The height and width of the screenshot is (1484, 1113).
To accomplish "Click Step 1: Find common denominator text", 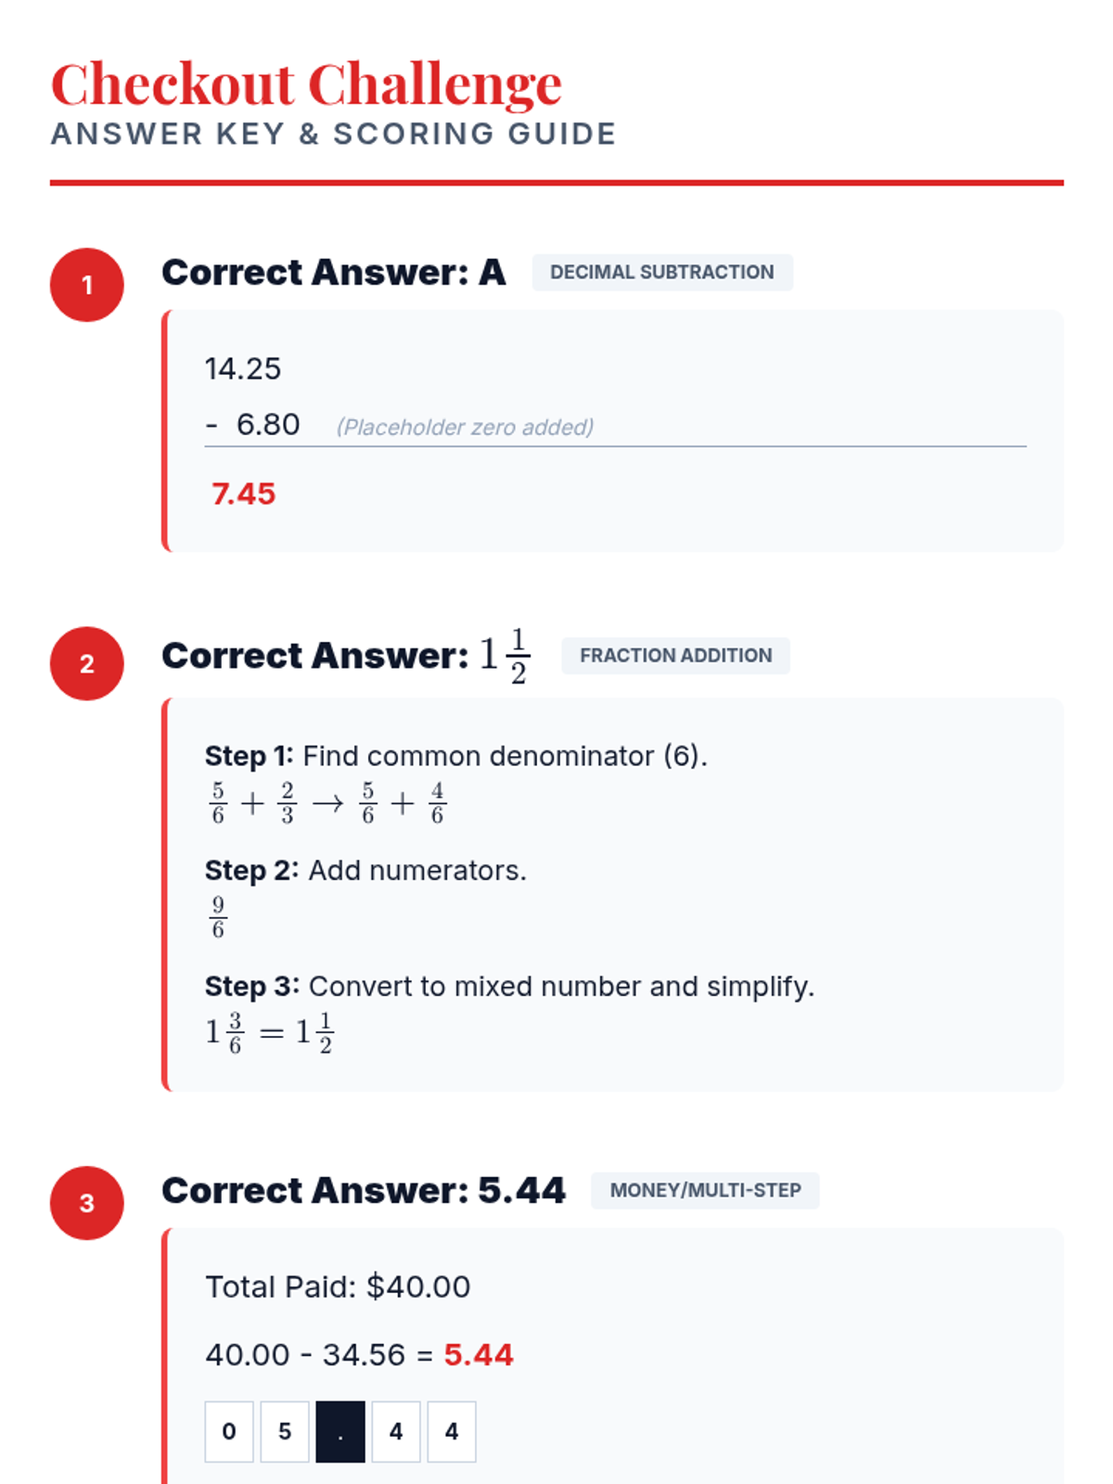I will coord(456,756).
